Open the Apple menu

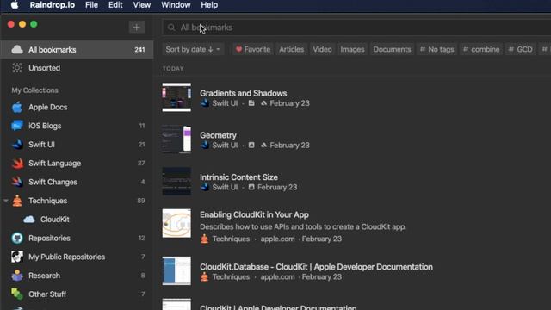click(15, 5)
